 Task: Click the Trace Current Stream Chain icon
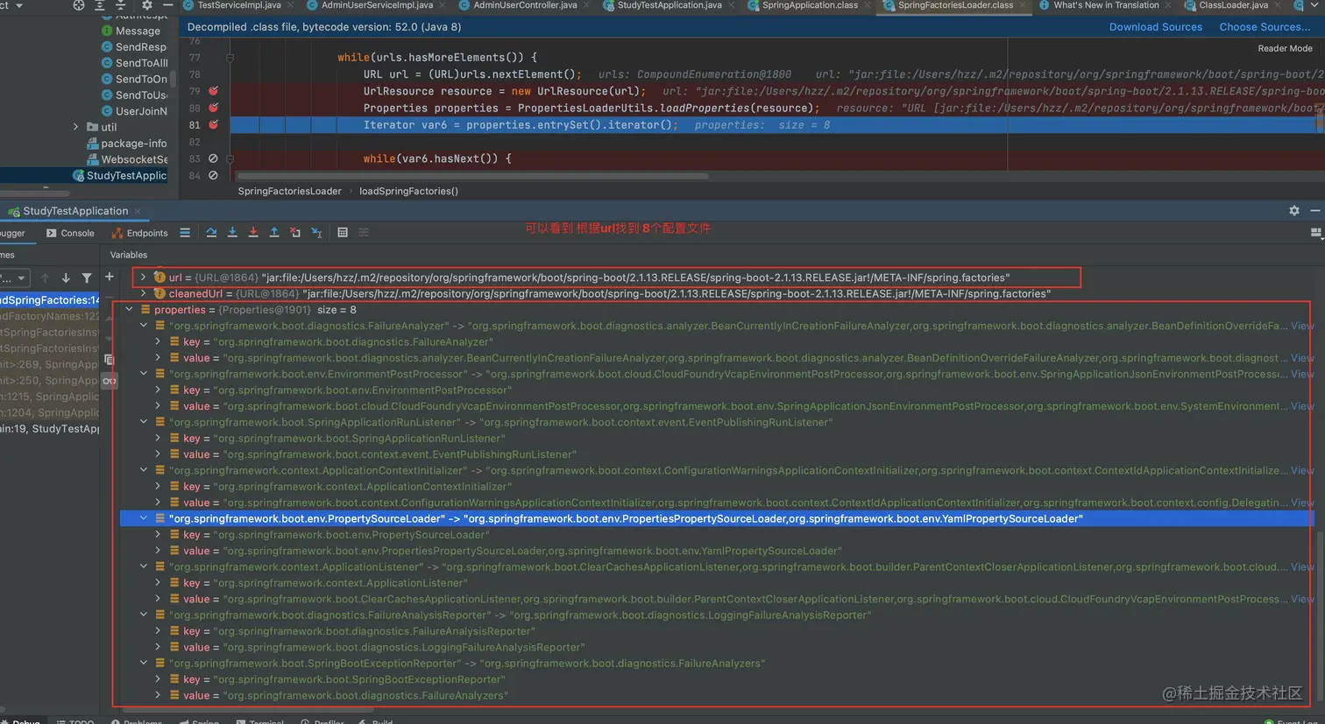(x=364, y=233)
